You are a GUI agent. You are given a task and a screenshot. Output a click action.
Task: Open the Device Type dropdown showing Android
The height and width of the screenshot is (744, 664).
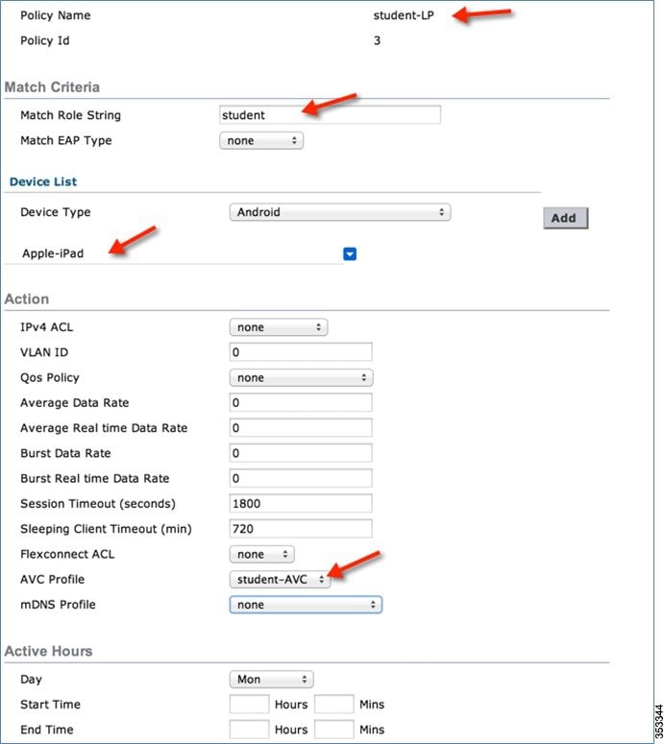(x=340, y=212)
